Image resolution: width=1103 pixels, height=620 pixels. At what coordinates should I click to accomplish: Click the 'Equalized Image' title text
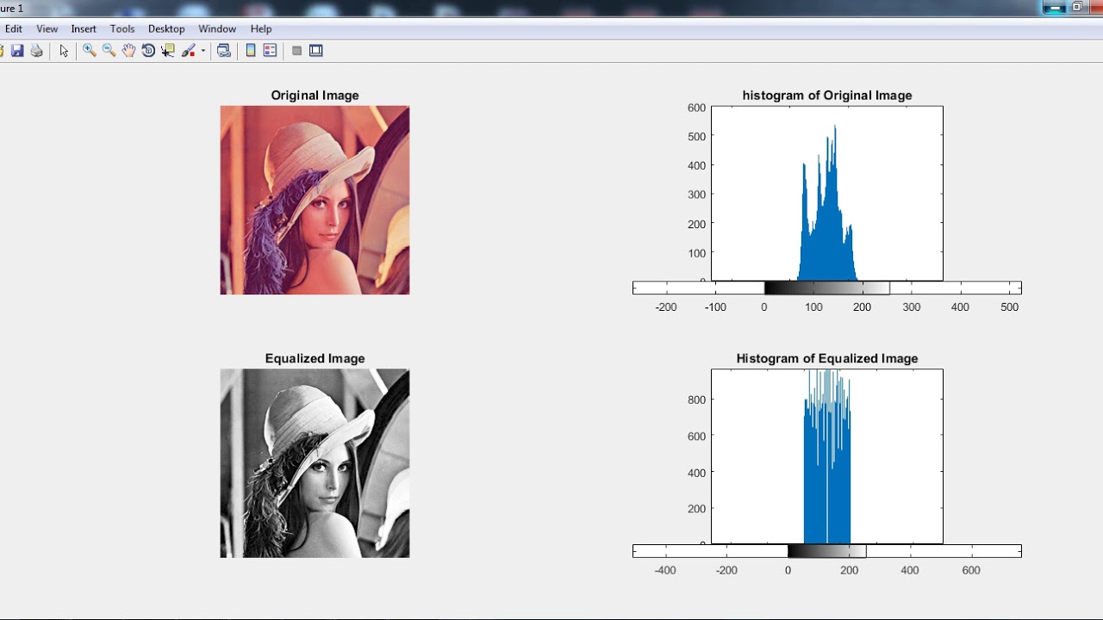pyautogui.click(x=315, y=358)
